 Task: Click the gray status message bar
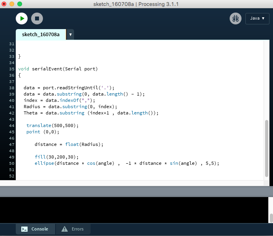coord(136,192)
